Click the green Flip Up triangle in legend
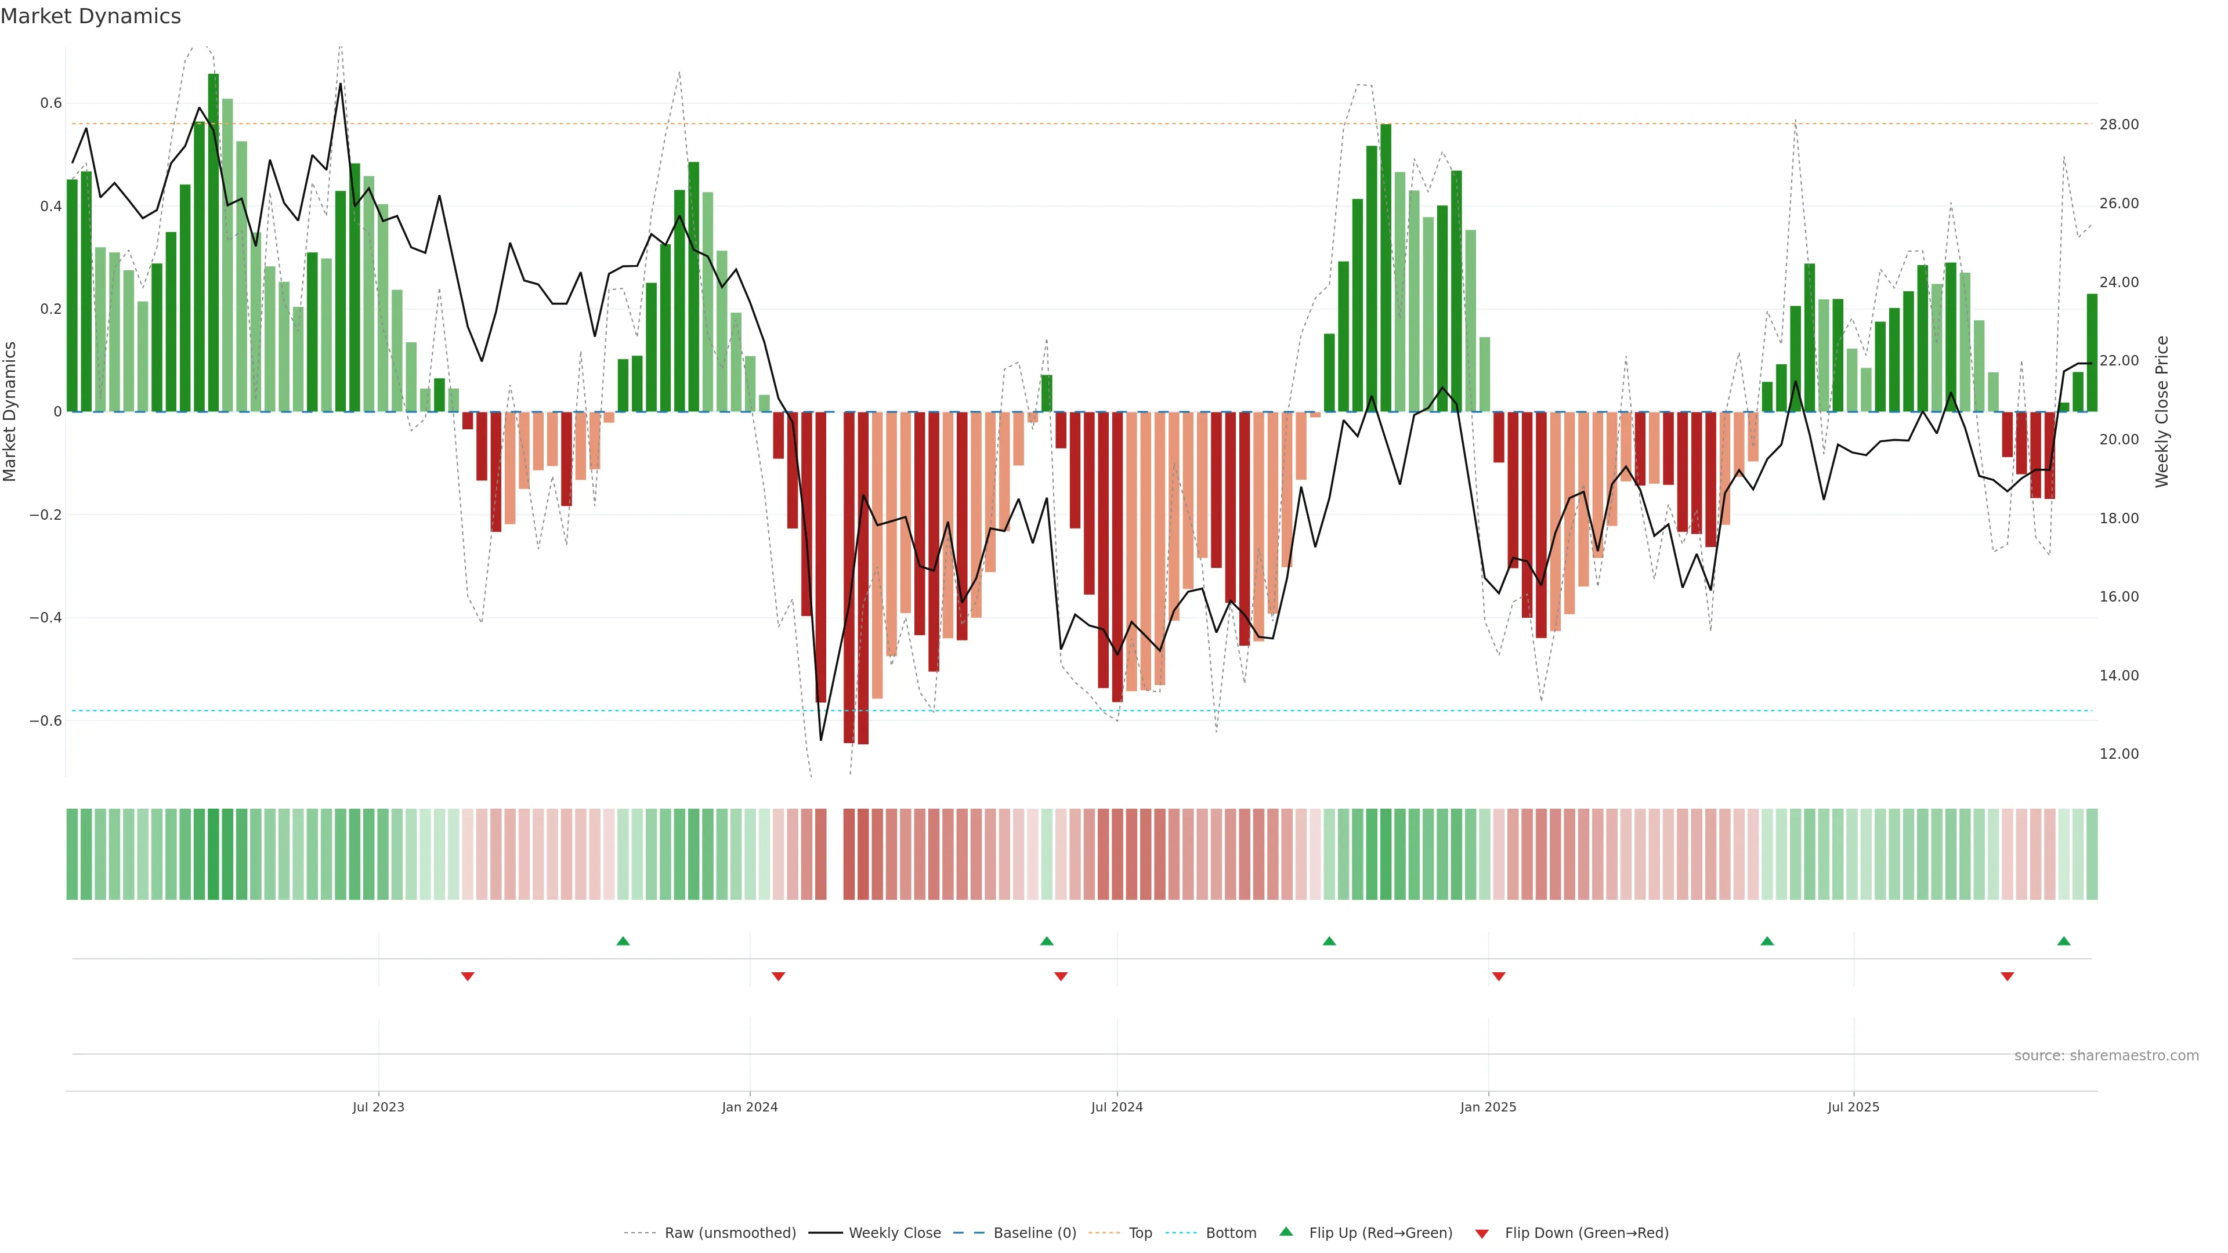This screenshot has width=2228, height=1253. (1286, 1232)
